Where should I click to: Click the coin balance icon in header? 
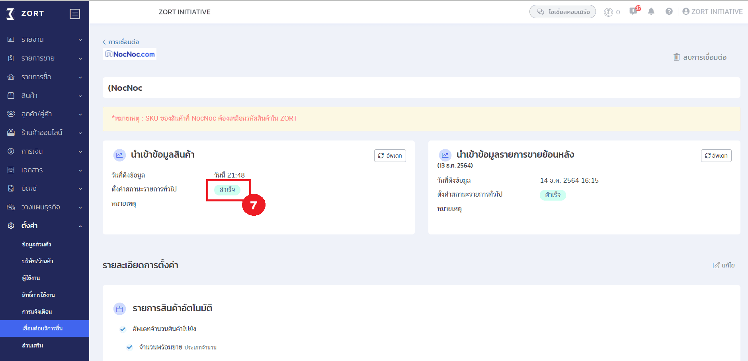tap(608, 12)
